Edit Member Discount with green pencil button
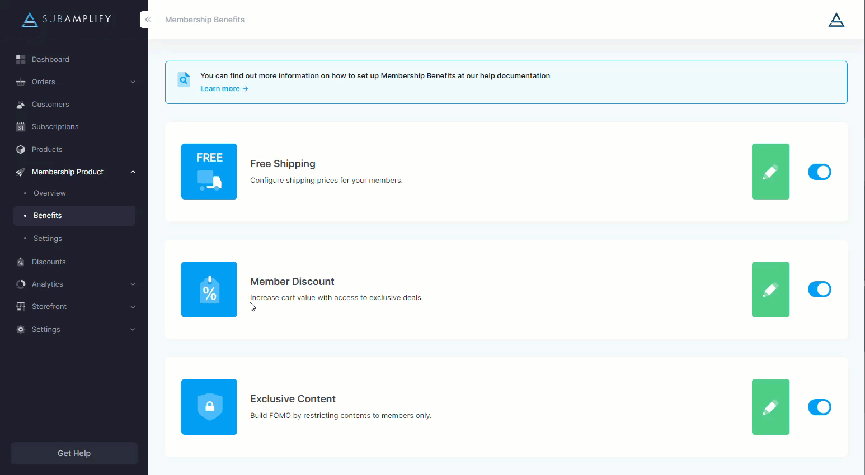Viewport: 865px width, 475px height. point(770,289)
